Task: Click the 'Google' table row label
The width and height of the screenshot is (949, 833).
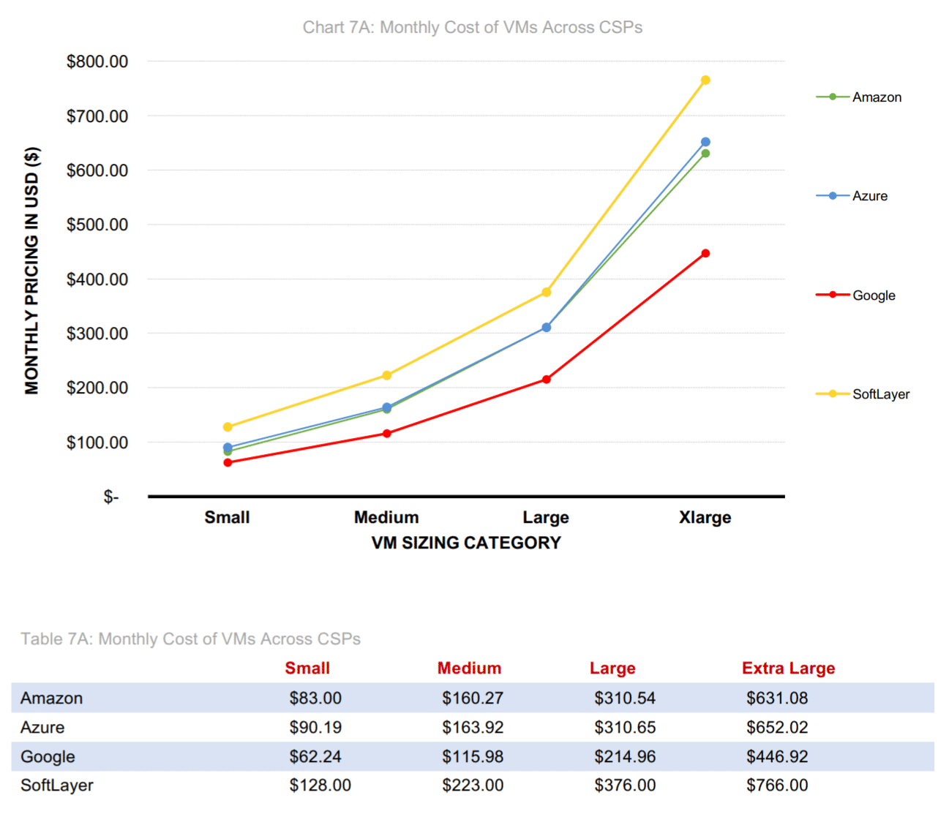Action: pyautogui.click(x=48, y=757)
